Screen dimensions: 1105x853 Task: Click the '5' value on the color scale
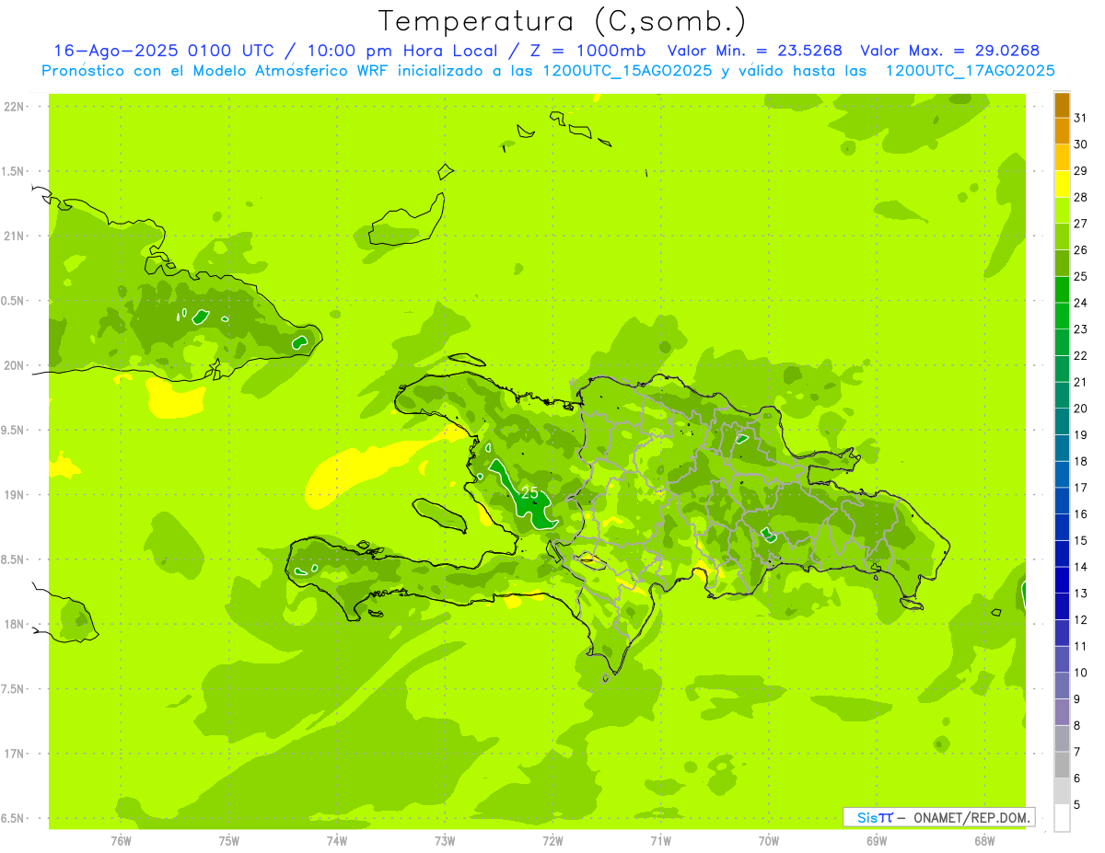[x=1077, y=805]
